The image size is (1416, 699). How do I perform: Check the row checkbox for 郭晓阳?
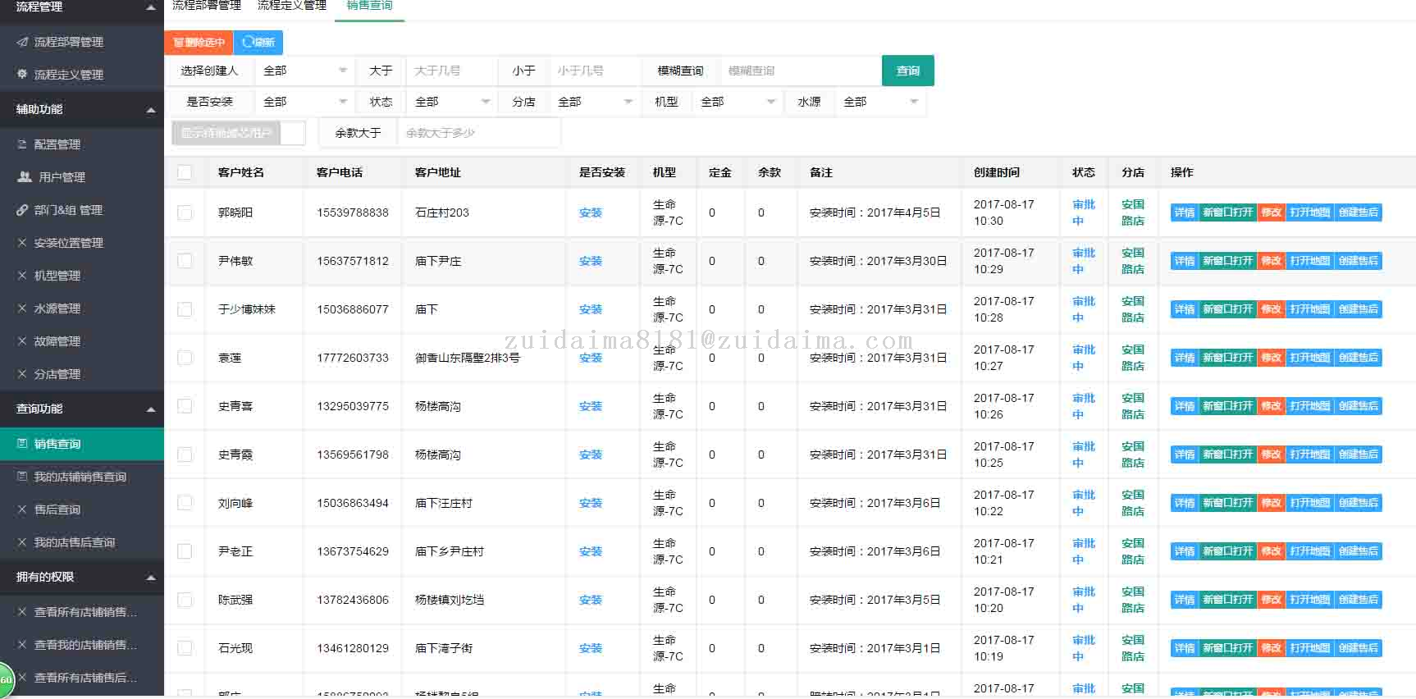(x=185, y=212)
